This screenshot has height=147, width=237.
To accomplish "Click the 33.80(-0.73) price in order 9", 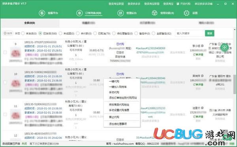I will coord(96,50).
